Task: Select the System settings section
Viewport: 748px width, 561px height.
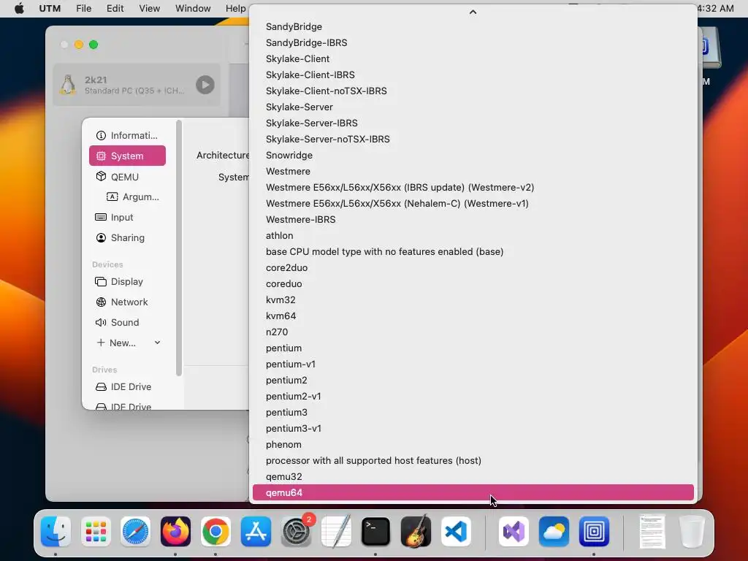Action: [127, 156]
